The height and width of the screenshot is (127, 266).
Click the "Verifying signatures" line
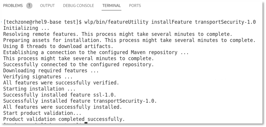tap(38, 76)
